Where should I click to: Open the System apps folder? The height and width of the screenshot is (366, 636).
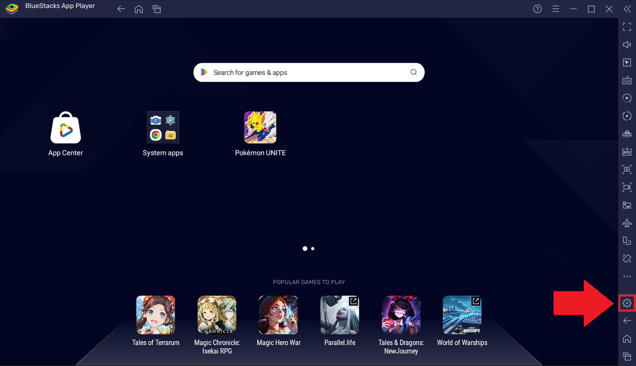coord(163,134)
